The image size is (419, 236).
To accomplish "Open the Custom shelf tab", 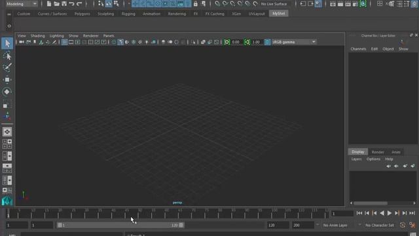I will click(x=24, y=14).
